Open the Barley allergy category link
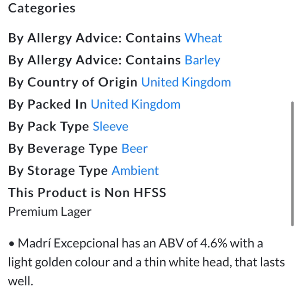The width and height of the screenshot is (296, 289). [202, 60]
